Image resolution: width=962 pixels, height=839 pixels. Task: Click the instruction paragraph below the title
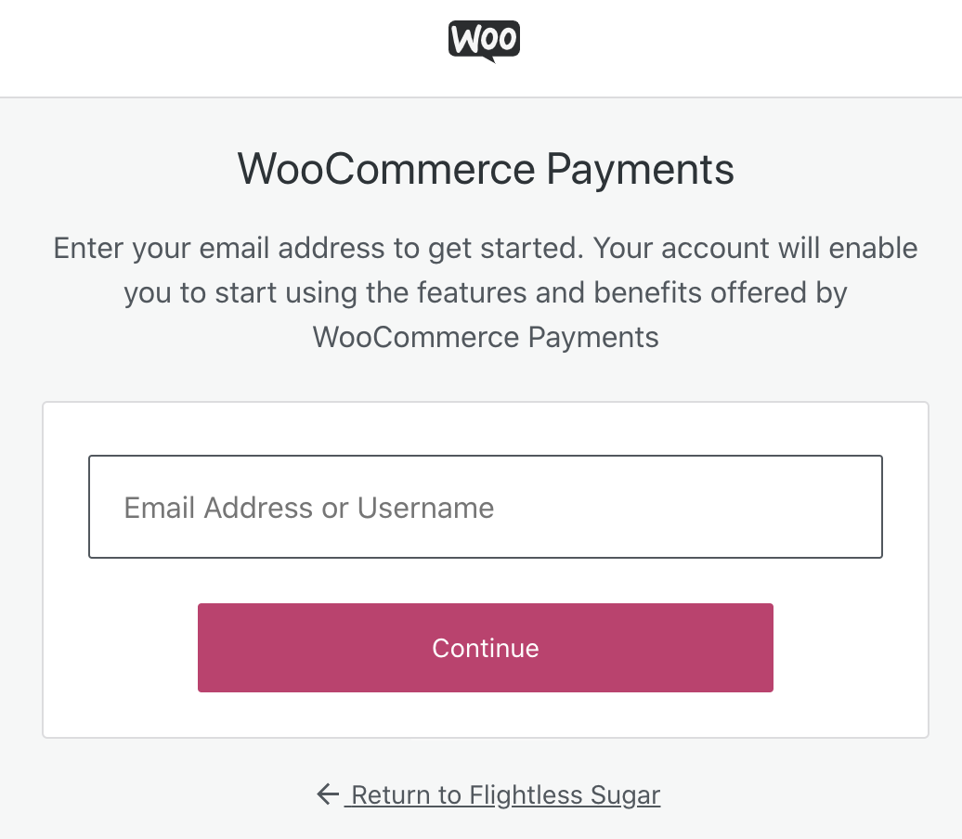click(484, 292)
